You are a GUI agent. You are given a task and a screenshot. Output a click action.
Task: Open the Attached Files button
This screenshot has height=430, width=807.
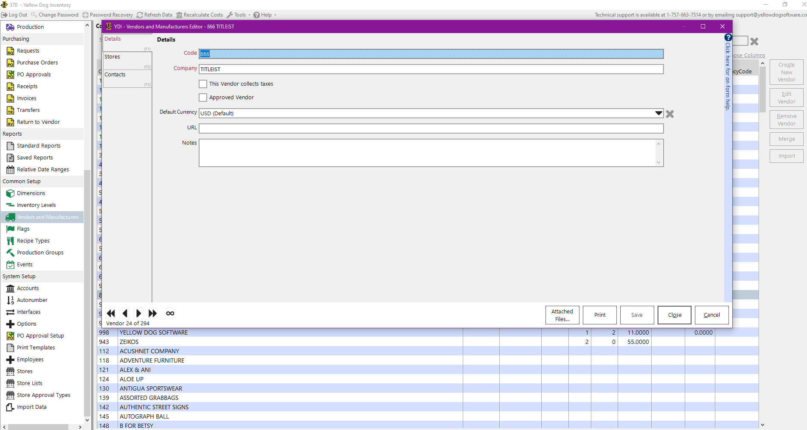tap(562, 315)
